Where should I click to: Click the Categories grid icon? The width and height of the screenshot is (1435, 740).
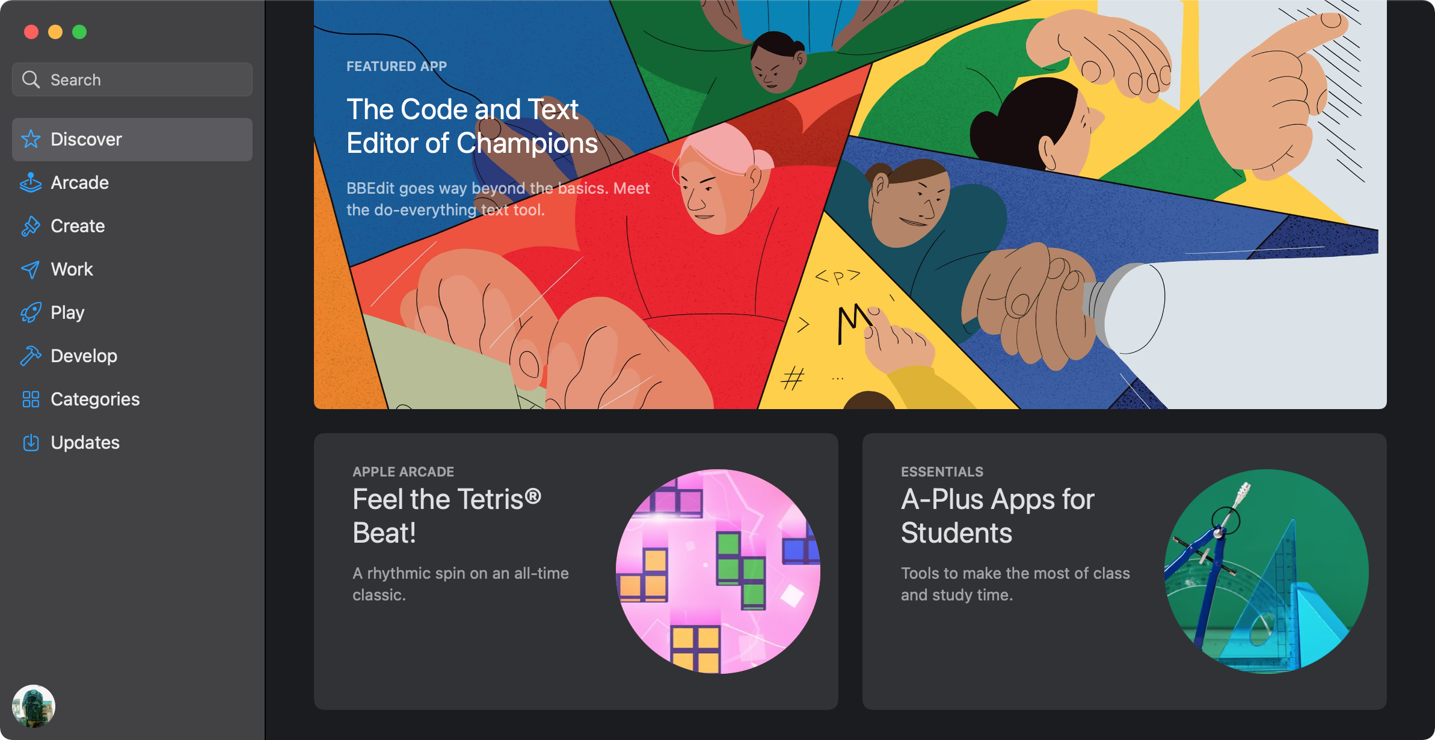[31, 399]
